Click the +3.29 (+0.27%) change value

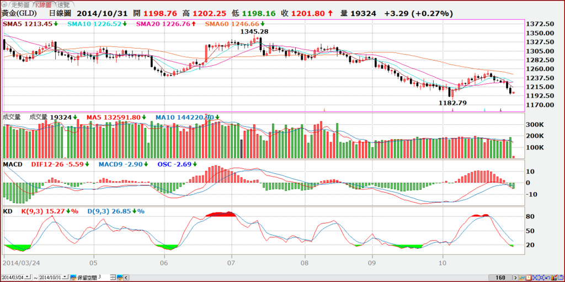click(x=418, y=14)
